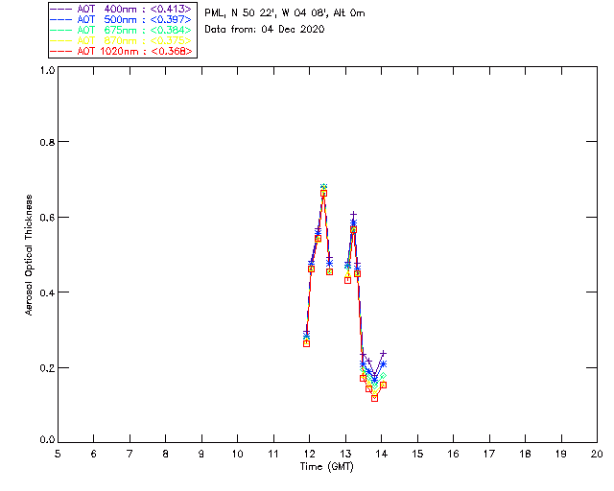Click the Aerosol Optical Thickness axis title
The height and width of the screenshot is (491, 614).
click(29, 255)
